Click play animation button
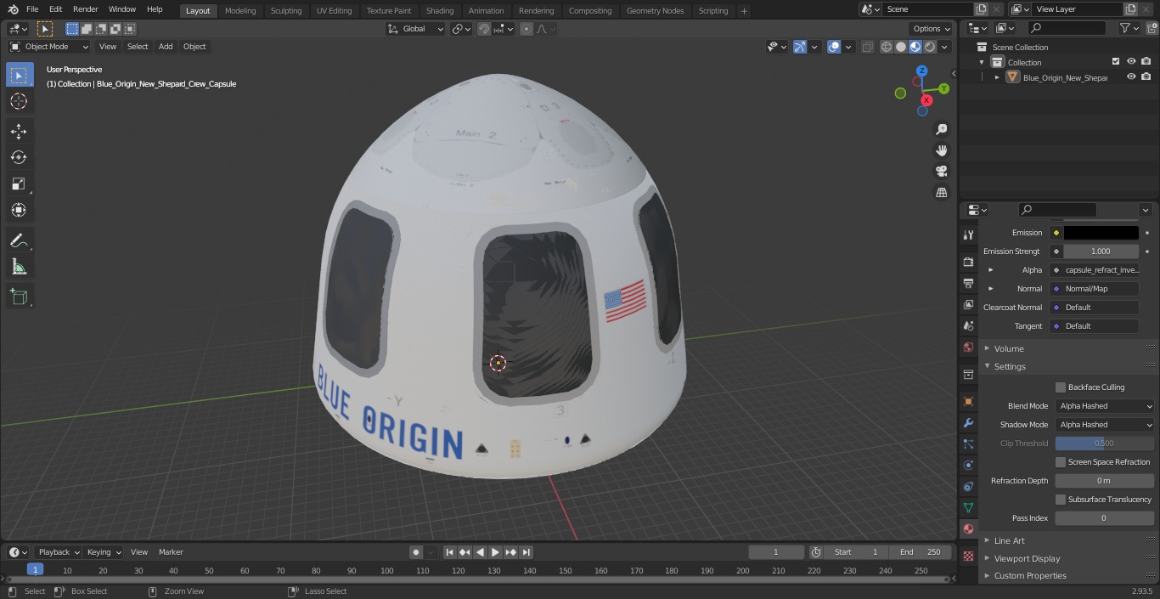 [495, 552]
